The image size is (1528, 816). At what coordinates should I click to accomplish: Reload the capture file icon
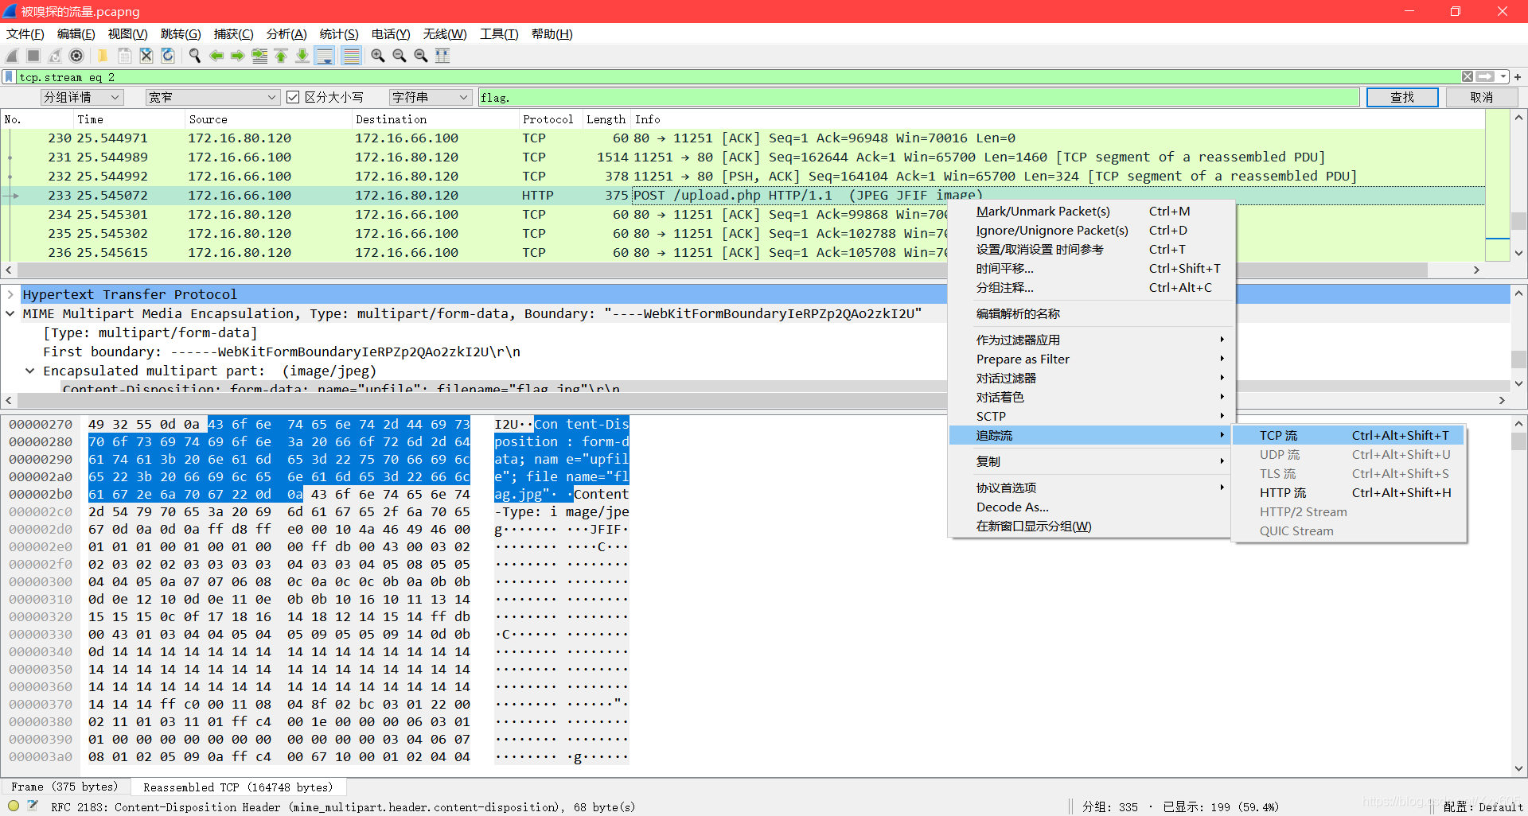tap(168, 56)
